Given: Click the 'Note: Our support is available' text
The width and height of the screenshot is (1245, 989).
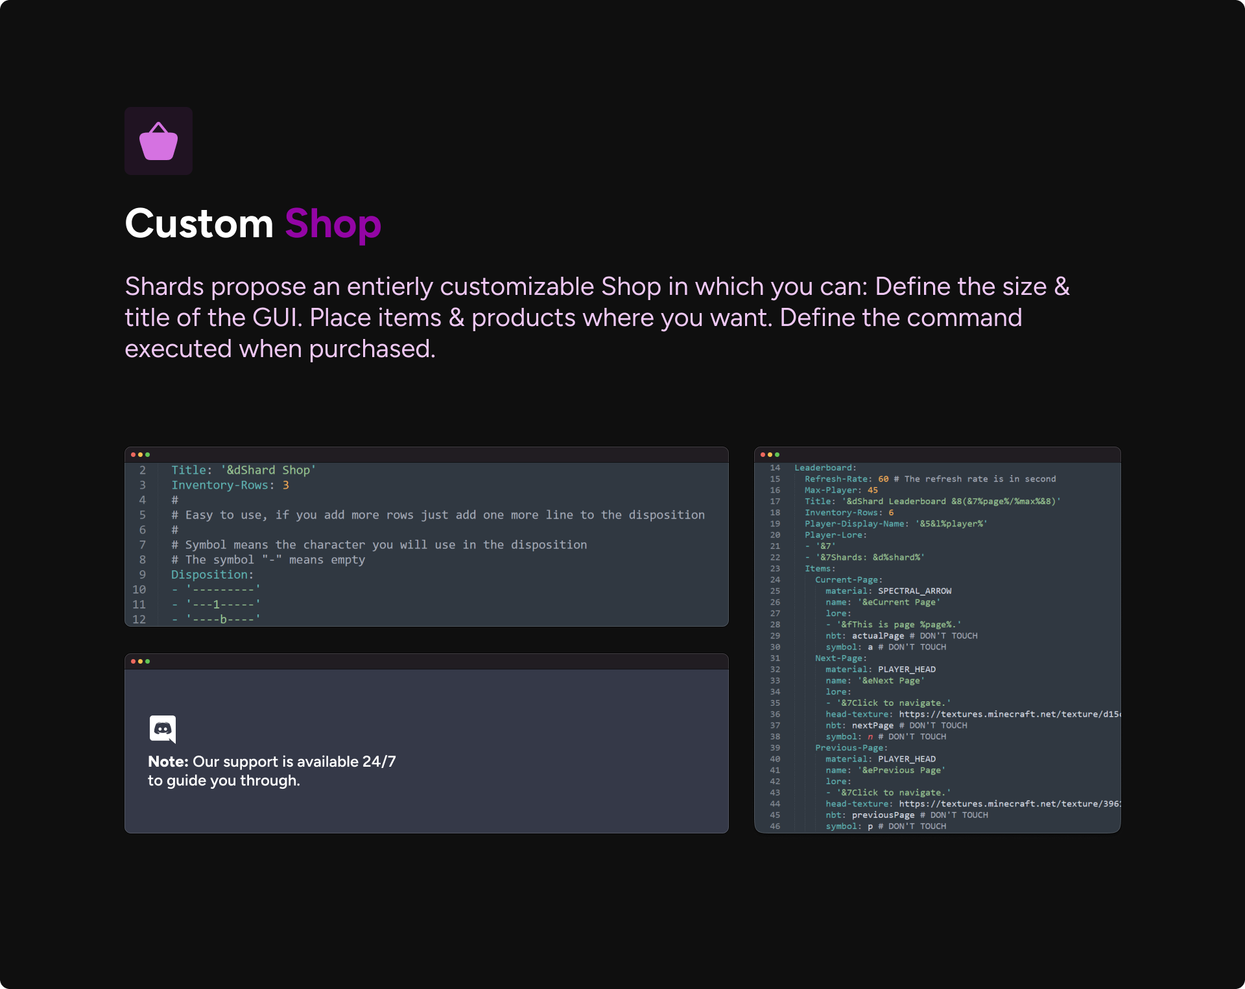Looking at the screenshot, I should (x=272, y=762).
